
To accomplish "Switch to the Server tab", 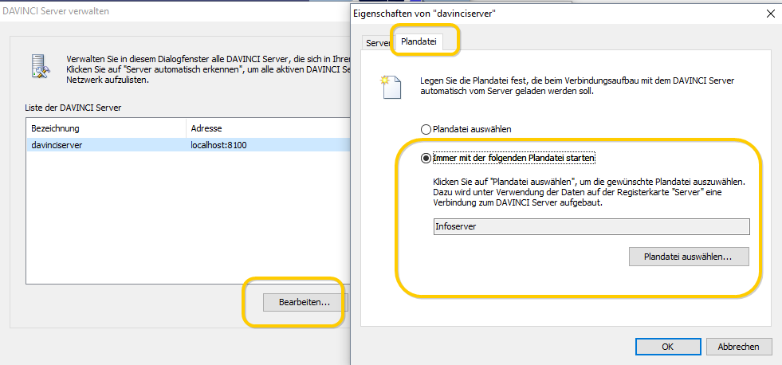I will click(378, 43).
